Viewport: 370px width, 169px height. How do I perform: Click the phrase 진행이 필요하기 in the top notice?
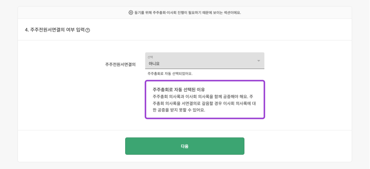(x=186, y=12)
